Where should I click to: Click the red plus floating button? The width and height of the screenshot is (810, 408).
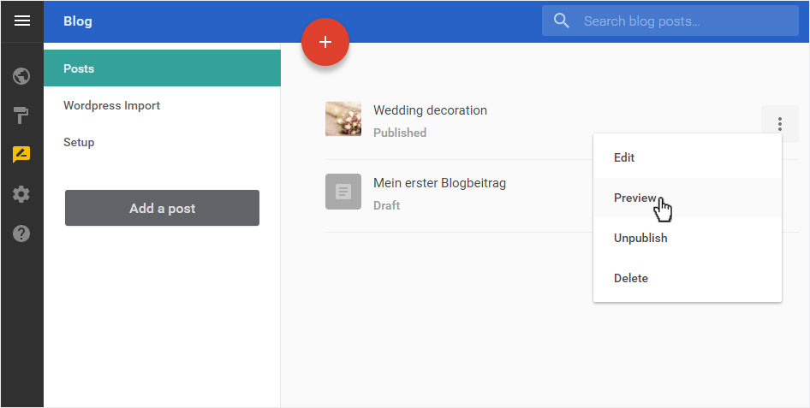point(325,42)
